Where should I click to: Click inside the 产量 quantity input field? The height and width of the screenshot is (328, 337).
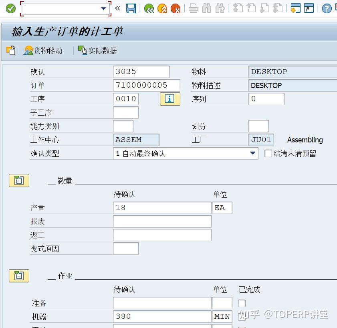pos(162,208)
